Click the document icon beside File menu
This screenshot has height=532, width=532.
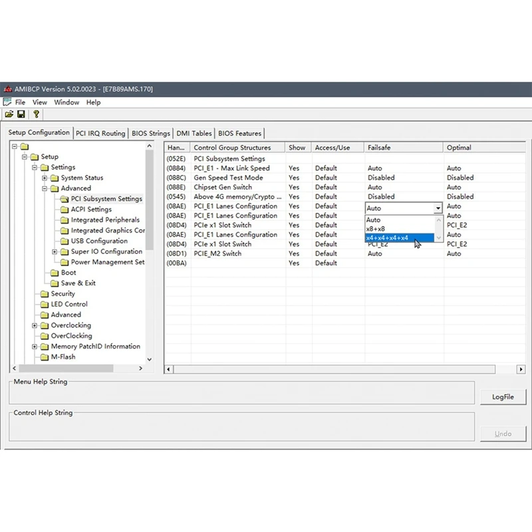(x=7, y=102)
